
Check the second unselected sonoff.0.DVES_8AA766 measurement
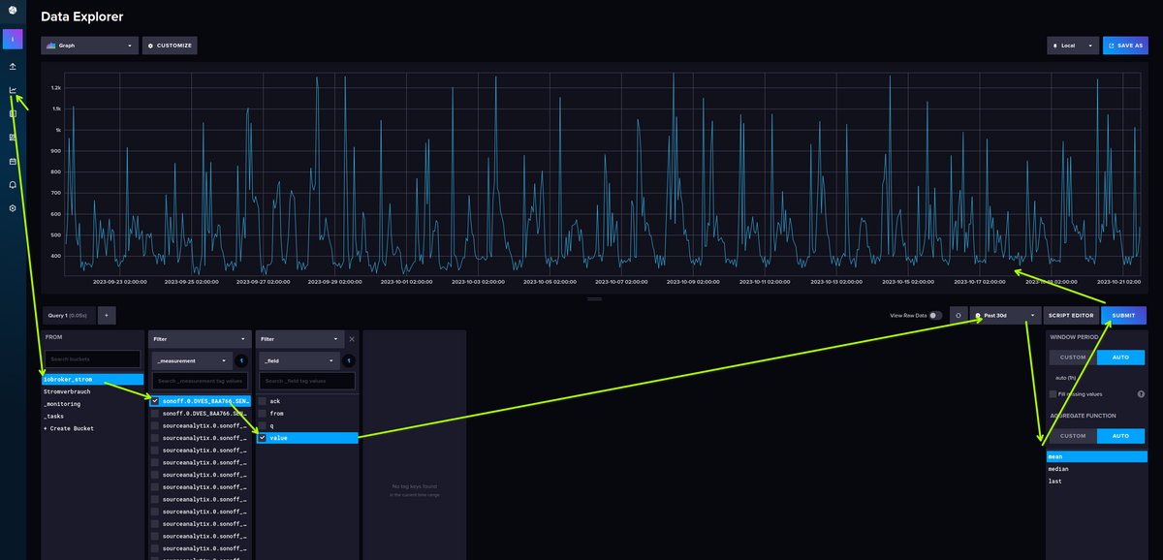pos(155,413)
